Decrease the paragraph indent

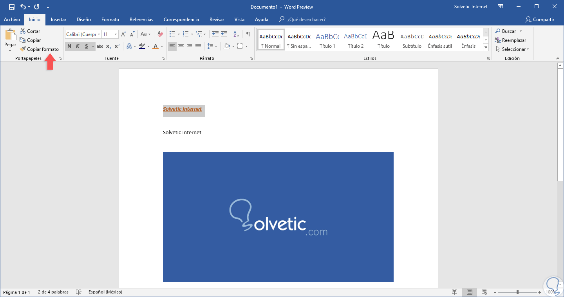point(215,34)
